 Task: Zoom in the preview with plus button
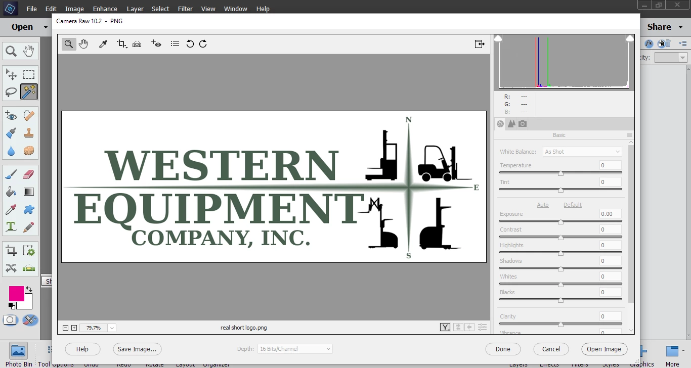[74, 328]
